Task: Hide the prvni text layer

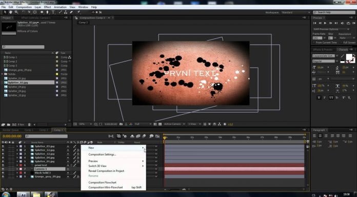Action: tap(3, 165)
